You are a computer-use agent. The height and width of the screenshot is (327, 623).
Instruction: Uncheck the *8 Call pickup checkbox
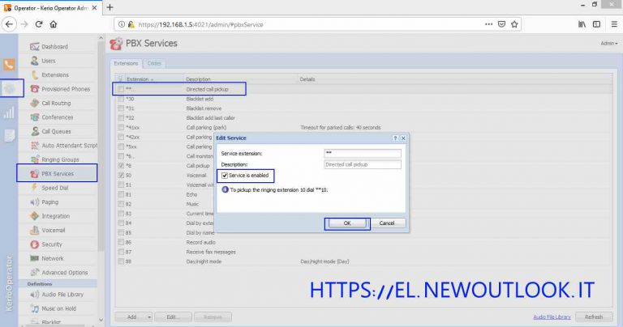click(x=121, y=165)
